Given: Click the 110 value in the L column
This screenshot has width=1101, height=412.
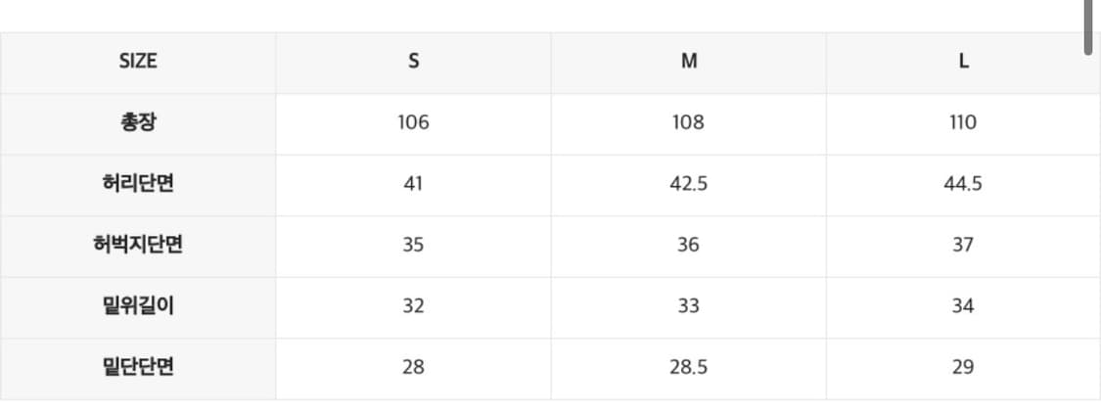Looking at the screenshot, I should coord(963,122).
